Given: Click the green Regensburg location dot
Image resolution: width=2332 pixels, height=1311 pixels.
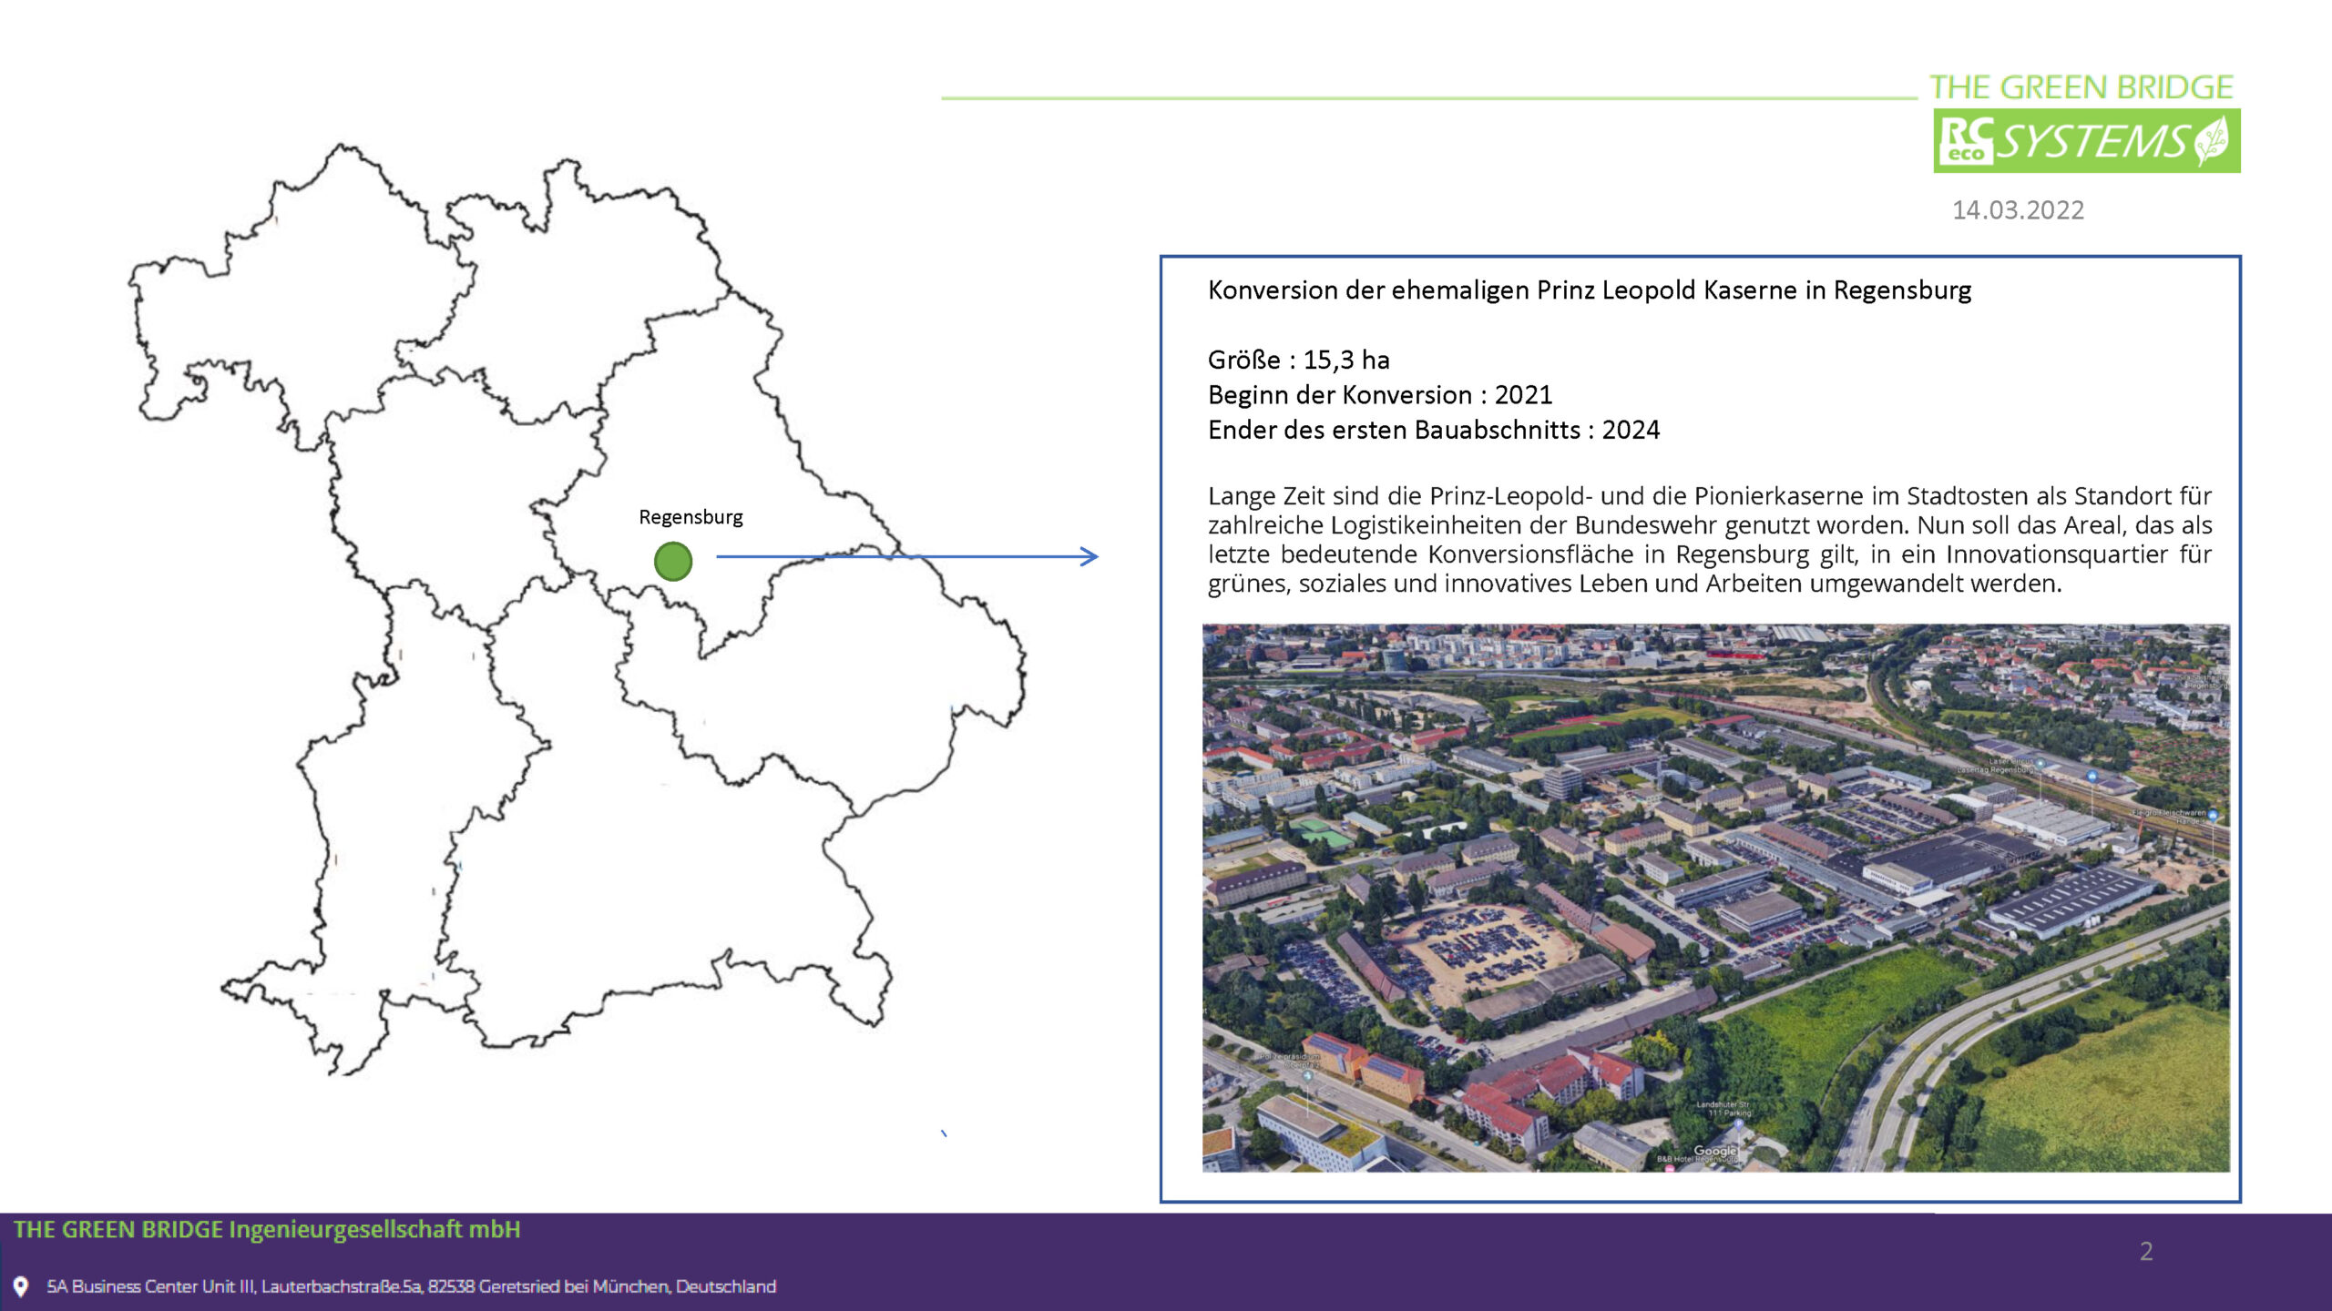Looking at the screenshot, I should pos(673,561).
